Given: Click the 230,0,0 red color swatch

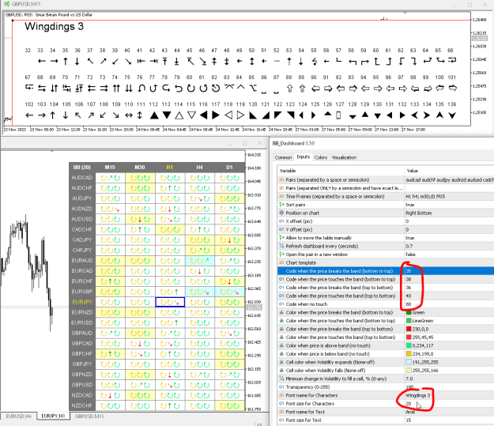Looking at the screenshot, I should (x=409, y=329).
